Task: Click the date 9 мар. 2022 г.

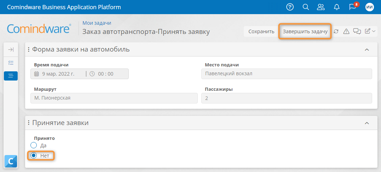Action: coord(58,74)
